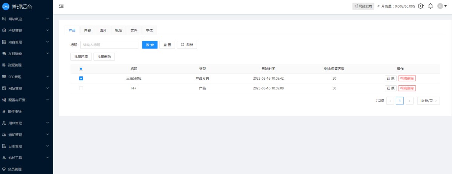Open the notification bell

(x=431, y=6)
